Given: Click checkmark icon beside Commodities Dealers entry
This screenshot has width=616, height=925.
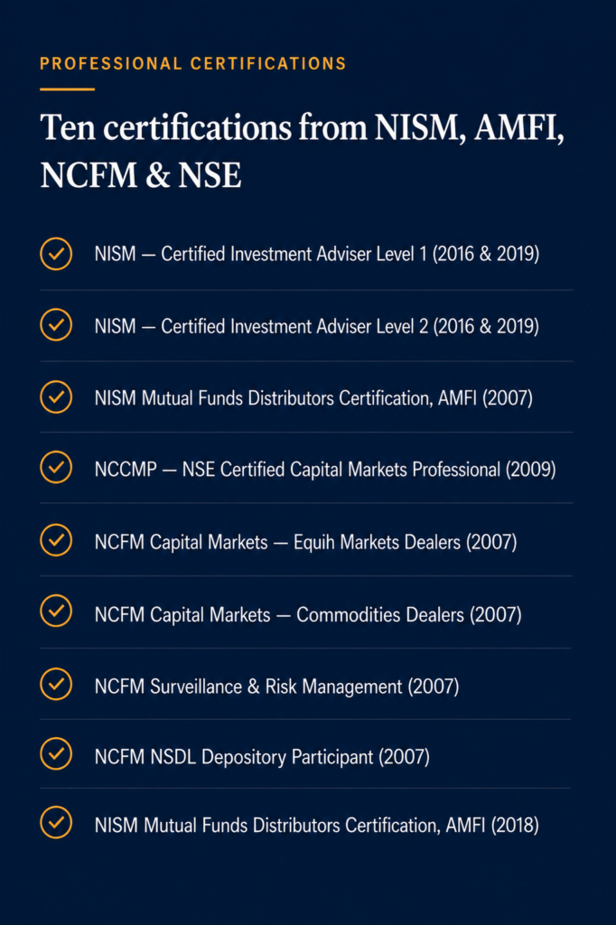Looking at the screenshot, I should coord(56,611).
